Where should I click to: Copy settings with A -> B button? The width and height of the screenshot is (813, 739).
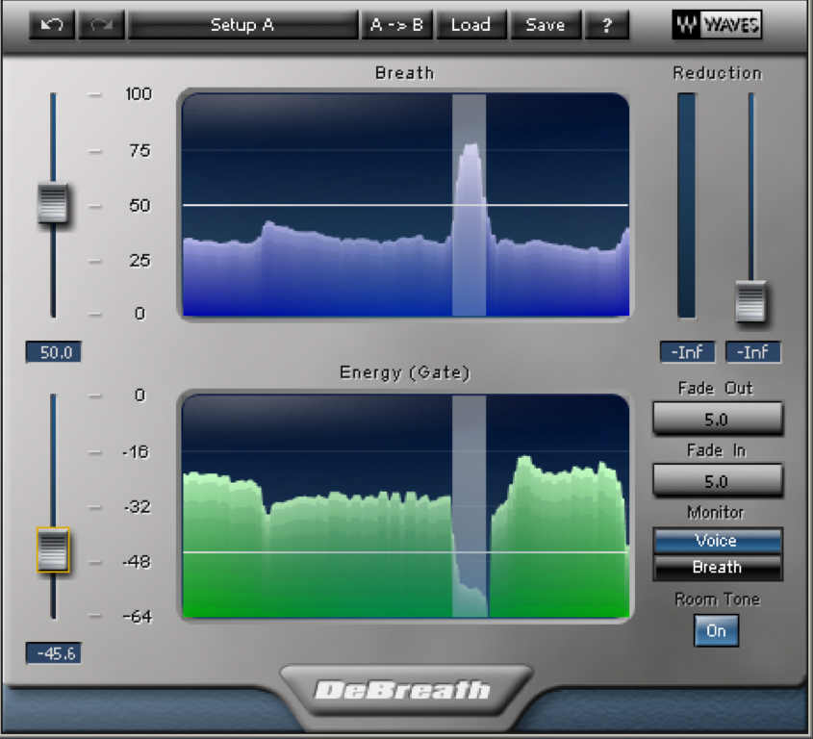point(396,25)
